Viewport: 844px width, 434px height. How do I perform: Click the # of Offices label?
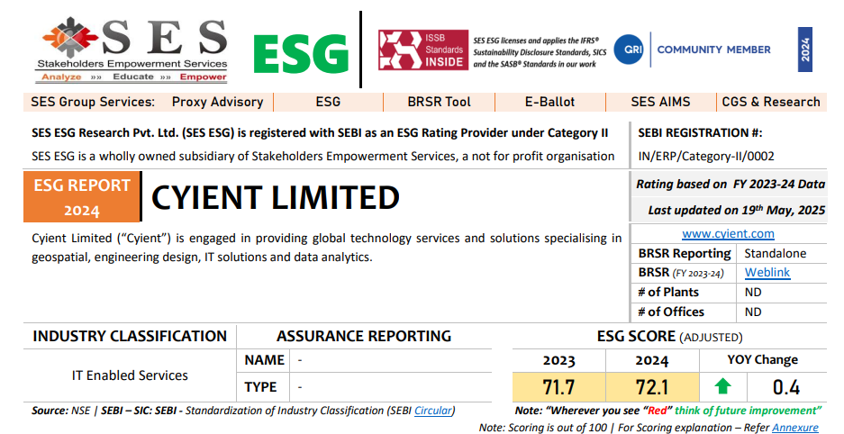pyautogui.click(x=671, y=312)
